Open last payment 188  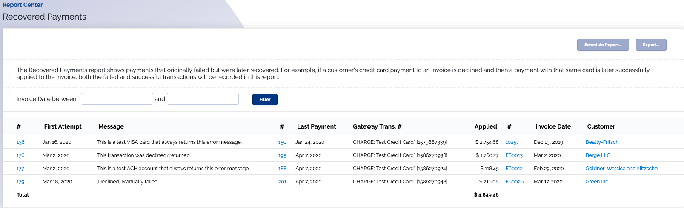pyautogui.click(x=282, y=169)
